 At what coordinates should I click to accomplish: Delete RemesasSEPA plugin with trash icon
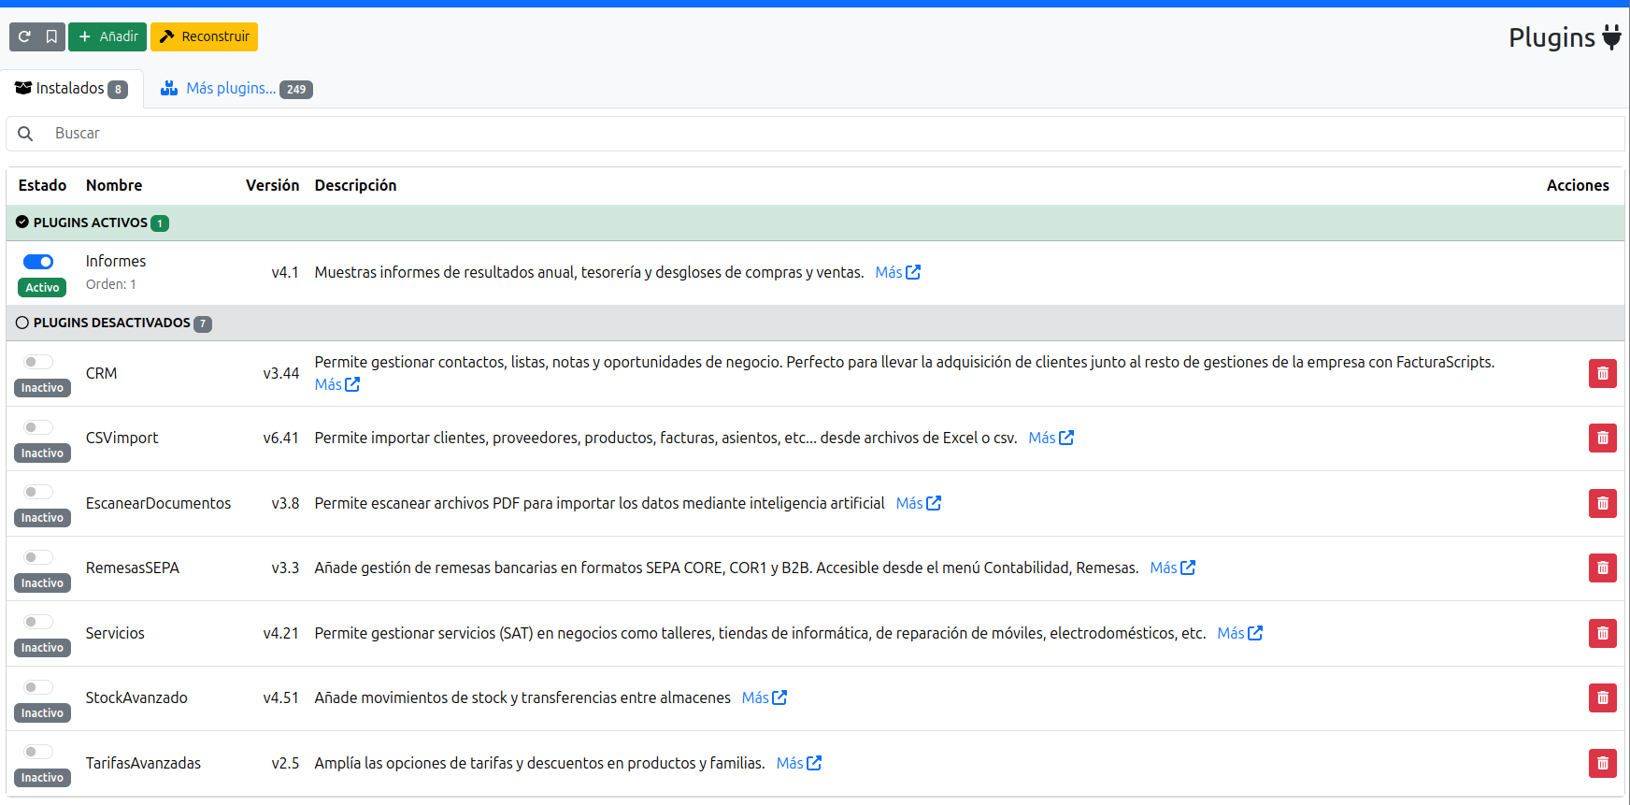click(x=1602, y=568)
